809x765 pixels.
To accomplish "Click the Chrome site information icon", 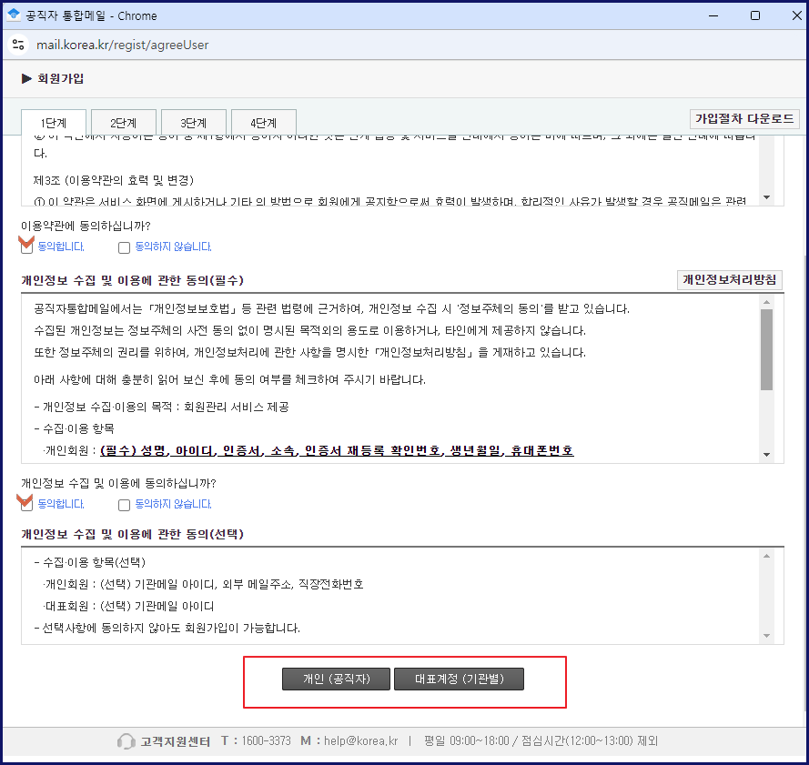I will pos(18,43).
